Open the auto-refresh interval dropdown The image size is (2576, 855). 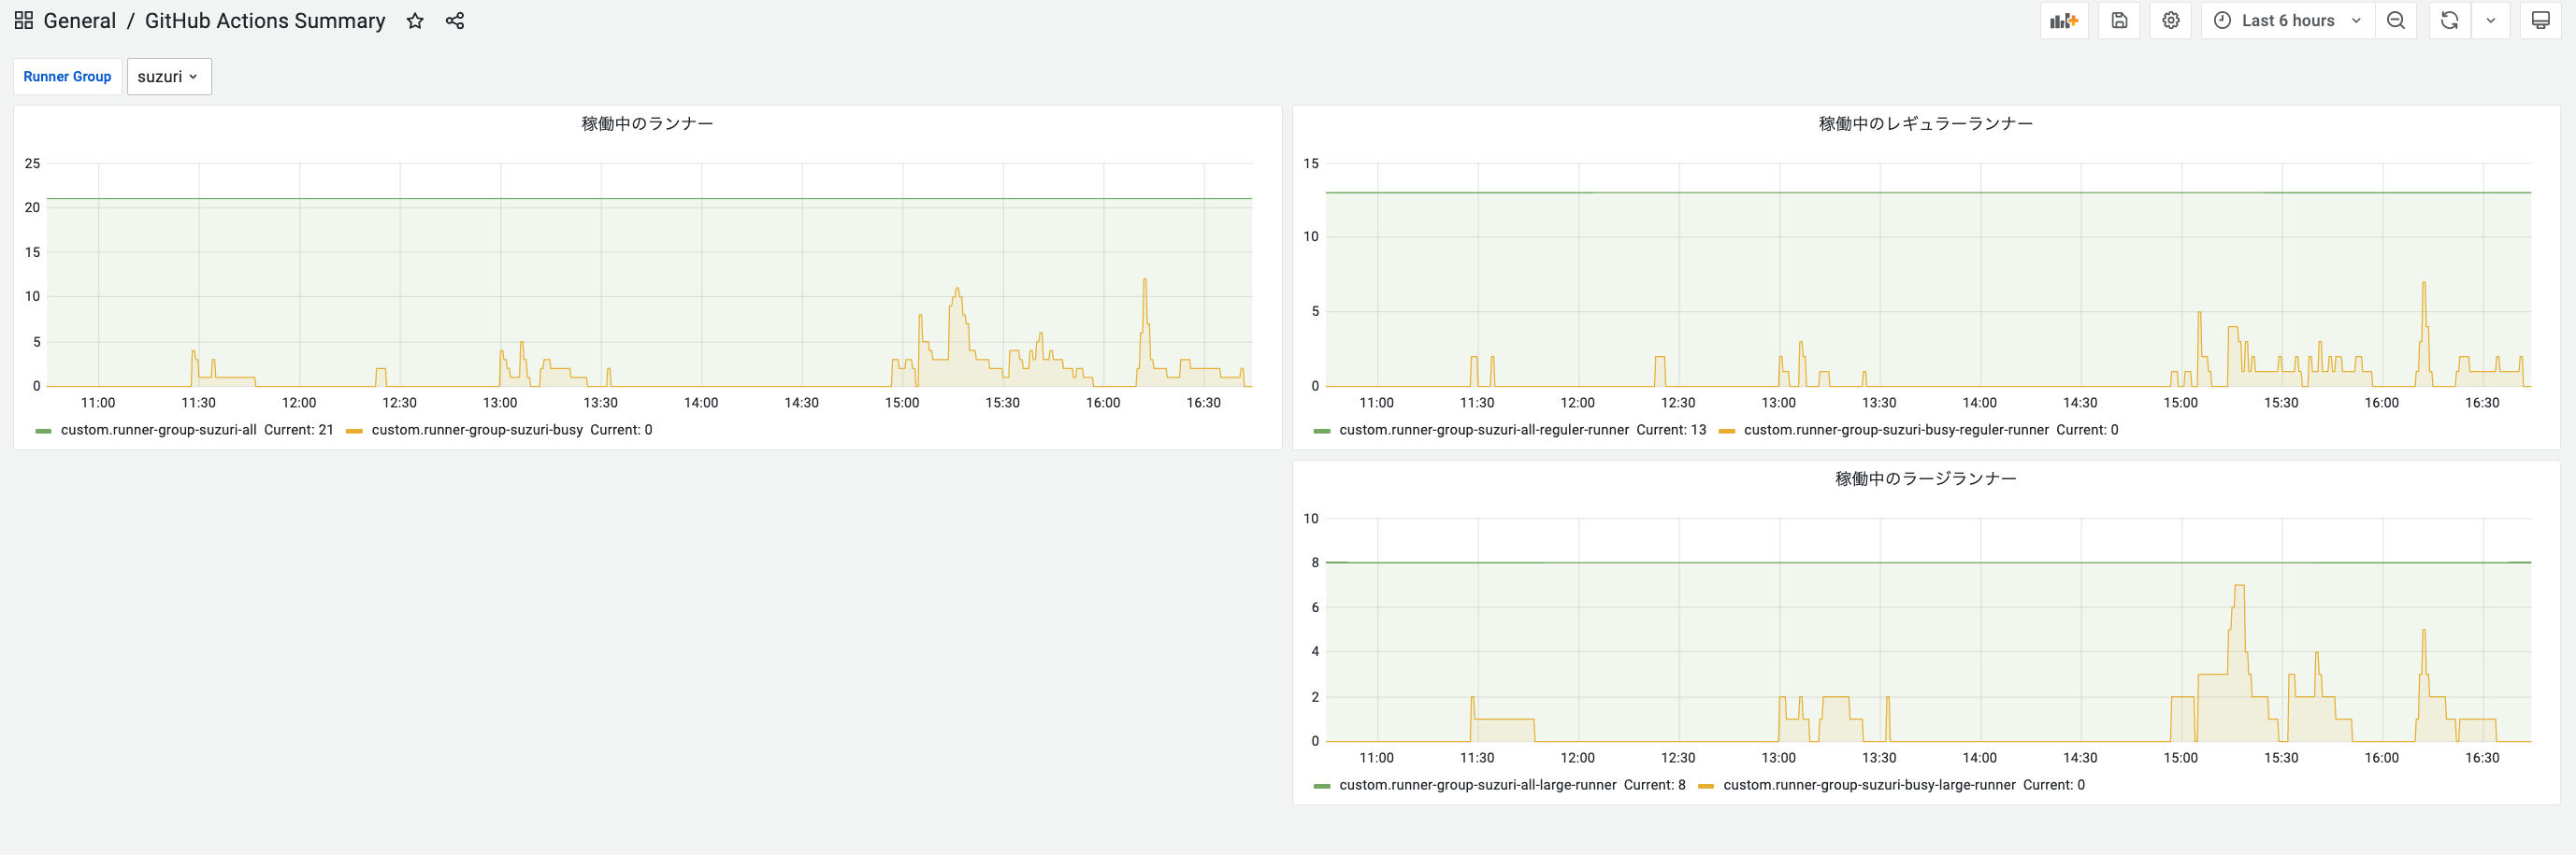click(x=2491, y=20)
